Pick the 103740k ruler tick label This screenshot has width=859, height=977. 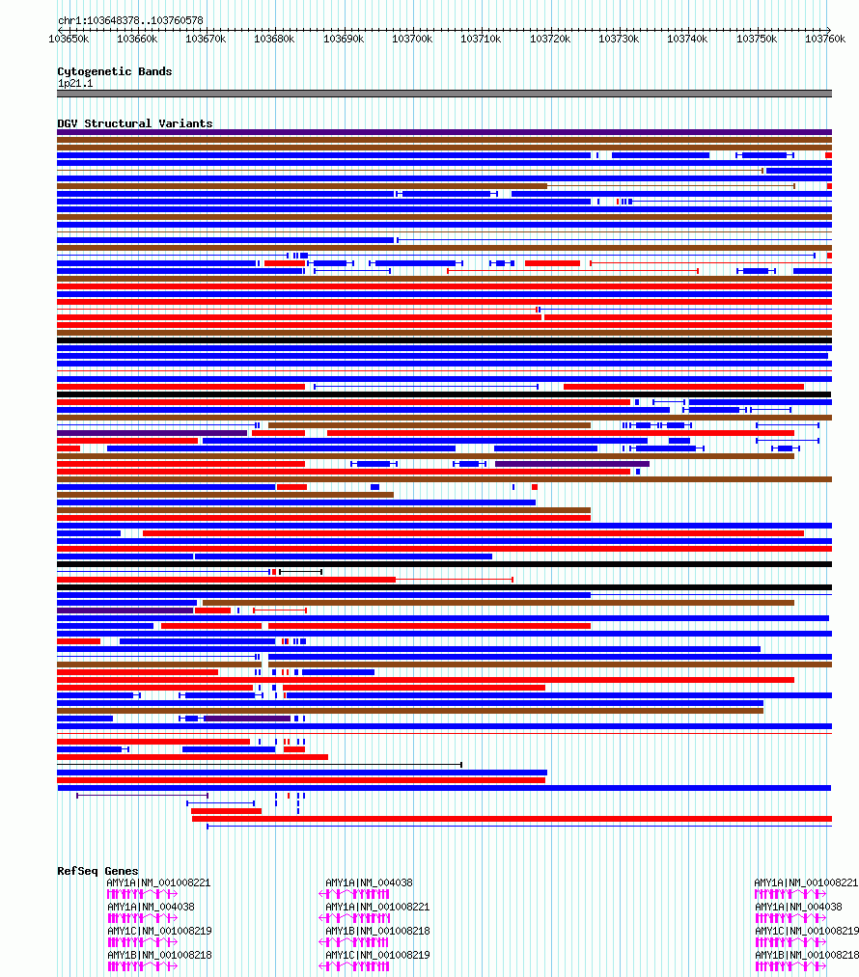coord(687,39)
